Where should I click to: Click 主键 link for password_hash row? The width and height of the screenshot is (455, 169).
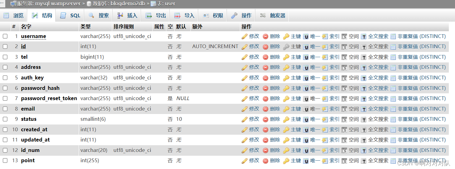pyautogui.click(x=296, y=88)
